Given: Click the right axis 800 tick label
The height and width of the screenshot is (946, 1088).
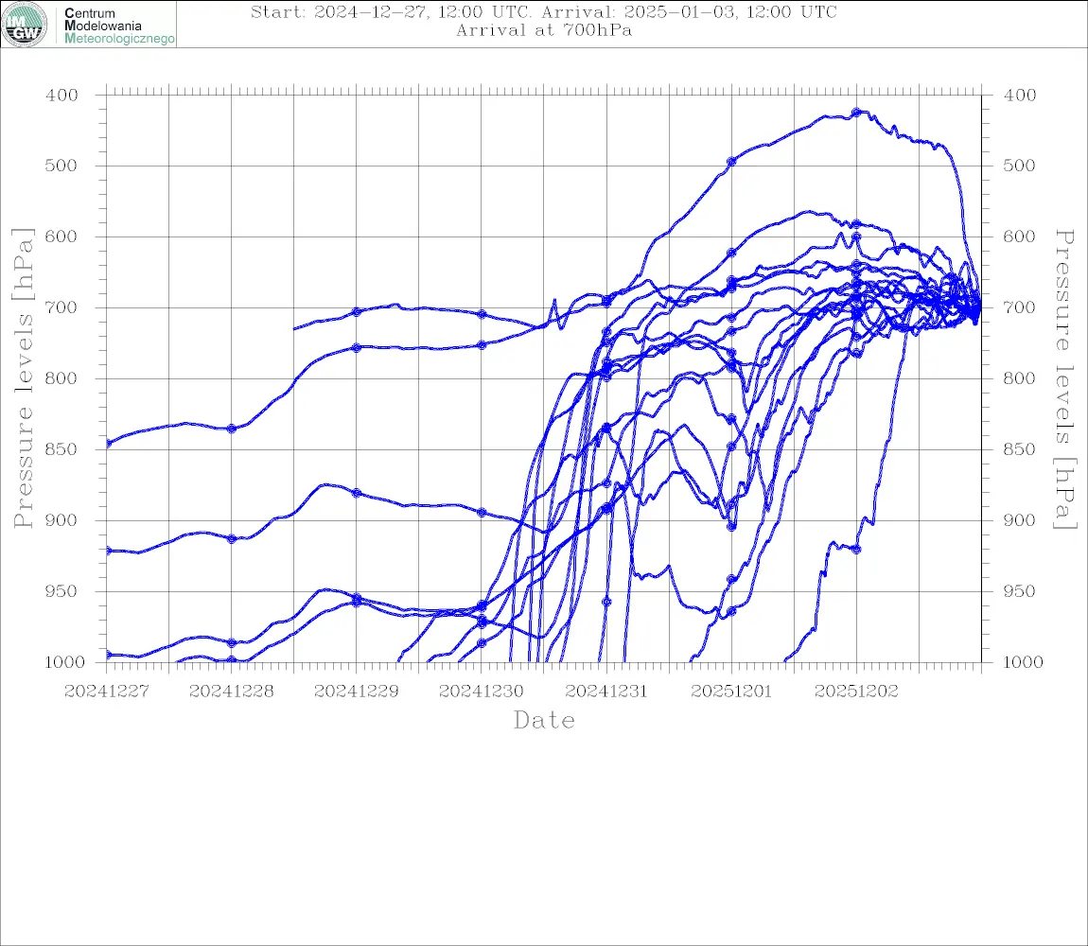Looking at the screenshot, I should click(1020, 379).
